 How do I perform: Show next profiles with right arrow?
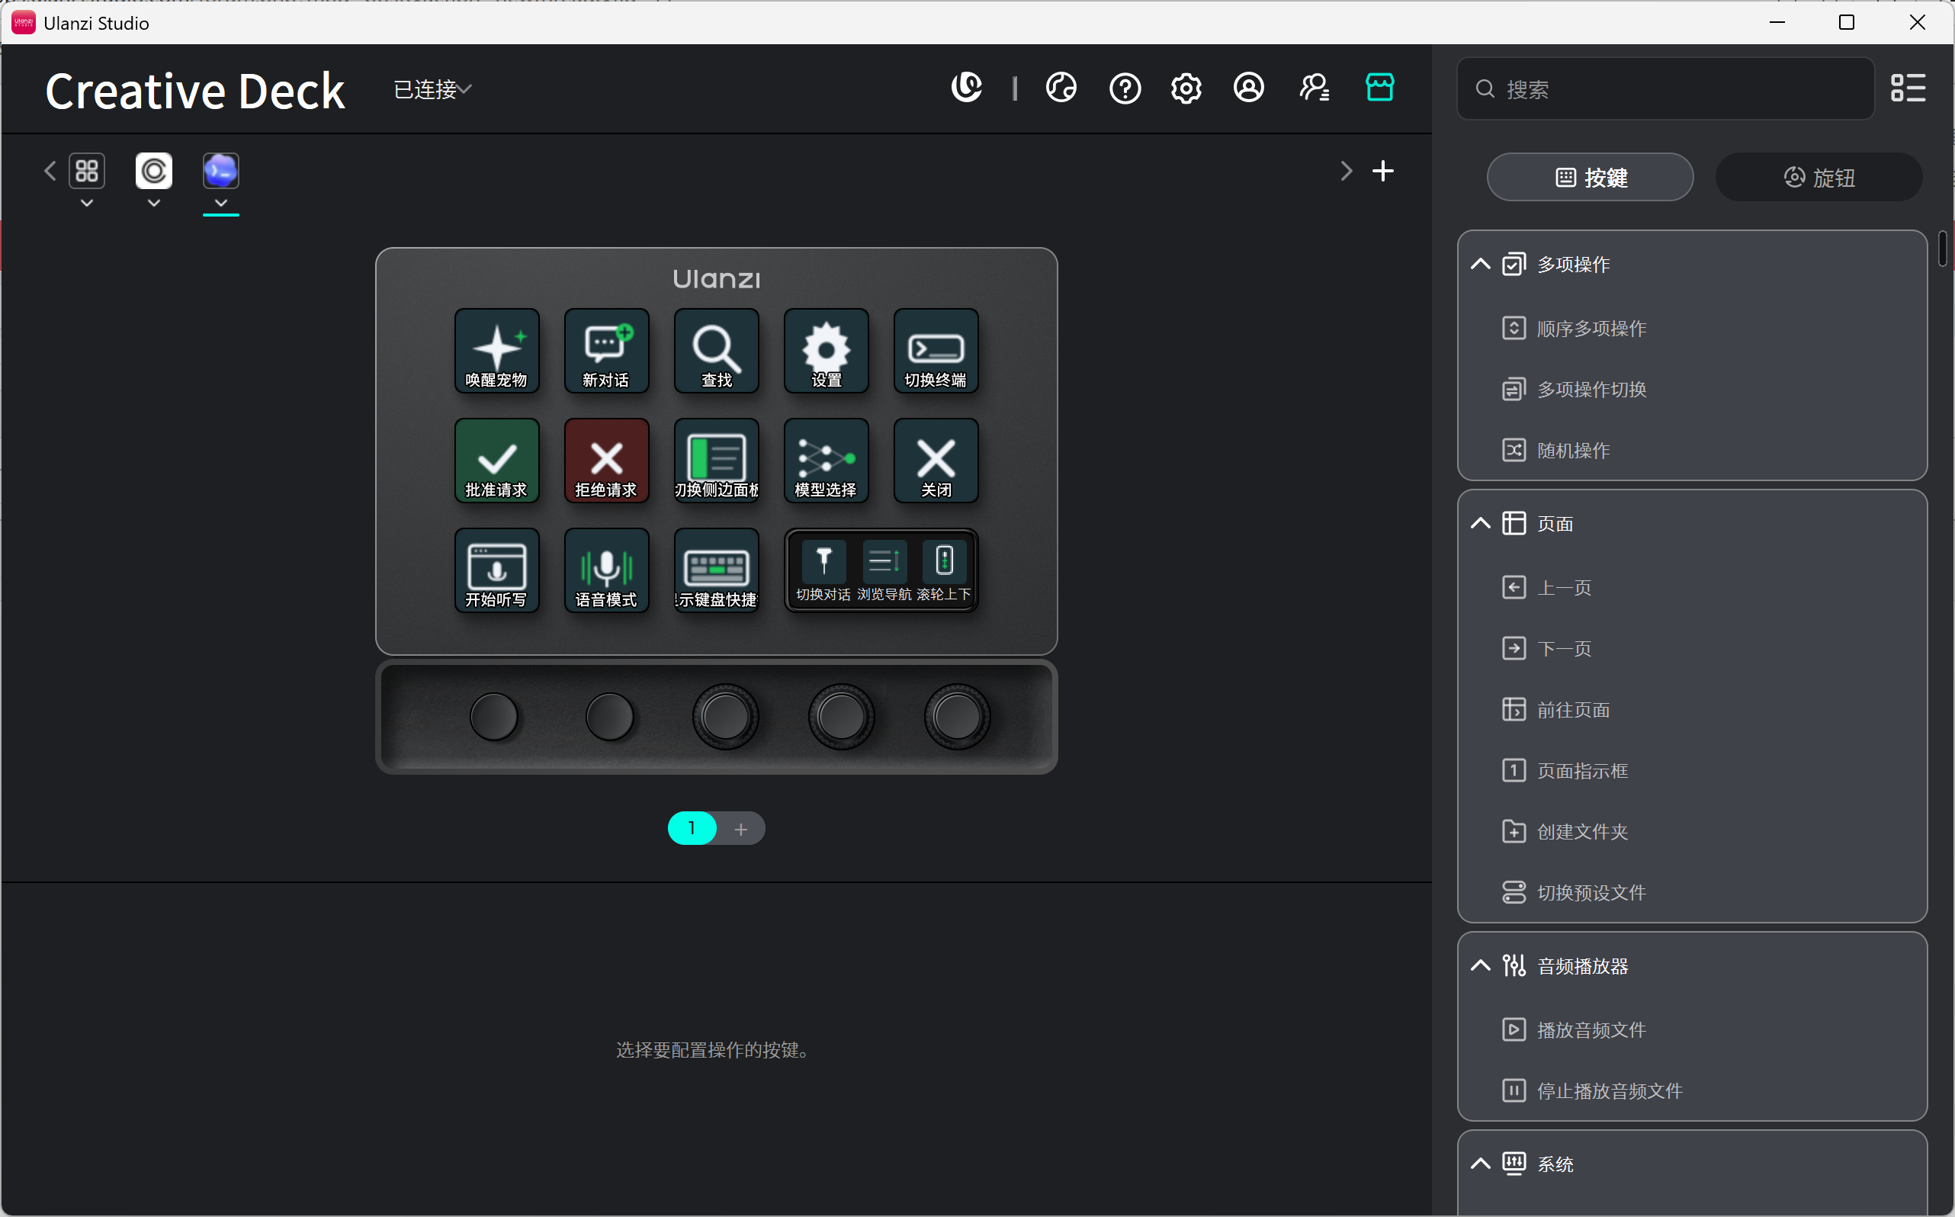pyautogui.click(x=1346, y=171)
